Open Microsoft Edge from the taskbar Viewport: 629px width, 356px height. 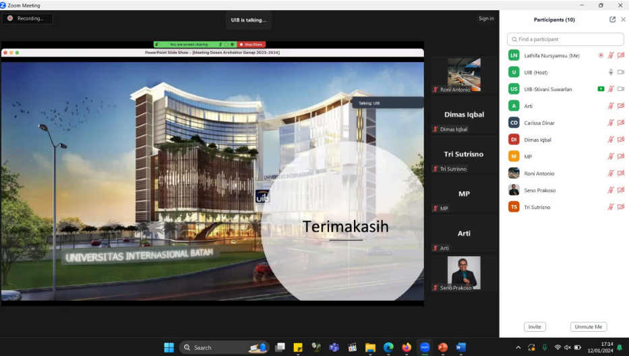pos(388,347)
